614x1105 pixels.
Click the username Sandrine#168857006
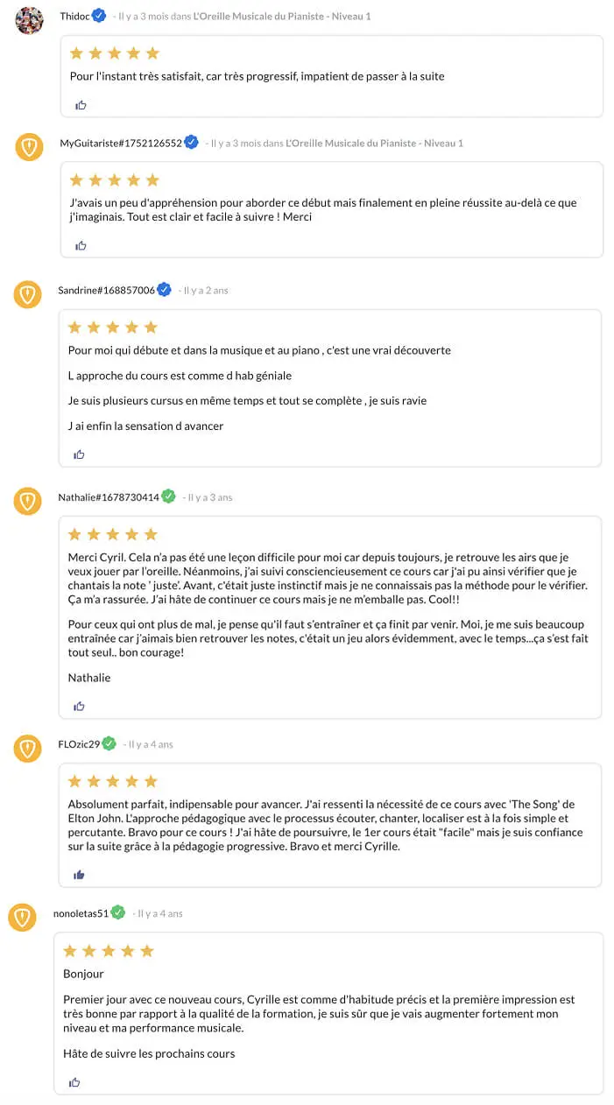[106, 291]
